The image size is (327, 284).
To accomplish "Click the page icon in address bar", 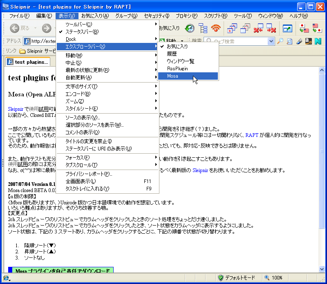I will coord(27,41).
